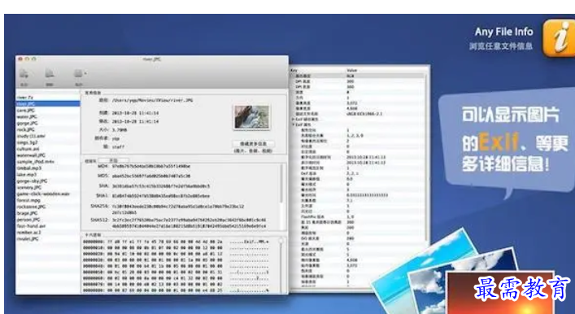Click the FlashPix version row
The width and height of the screenshot is (575, 314).
coord(358,217)
